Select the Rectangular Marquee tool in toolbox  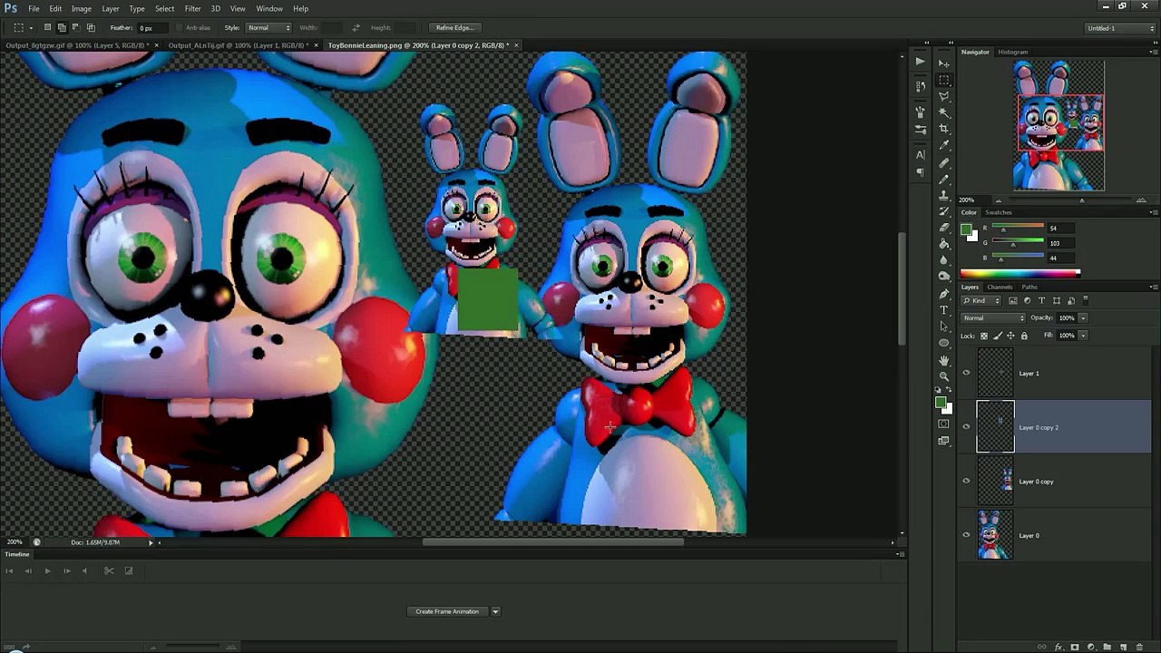tap(944, 80)
